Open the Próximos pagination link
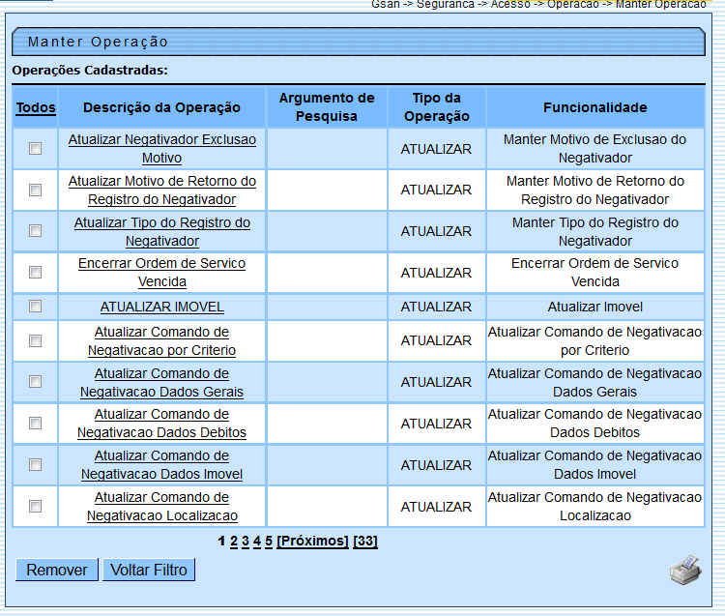 coord(312,542)
